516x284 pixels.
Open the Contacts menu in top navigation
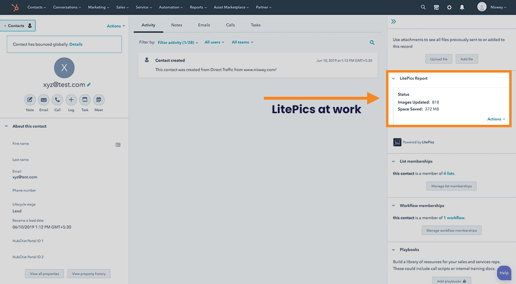coord(36,7)
